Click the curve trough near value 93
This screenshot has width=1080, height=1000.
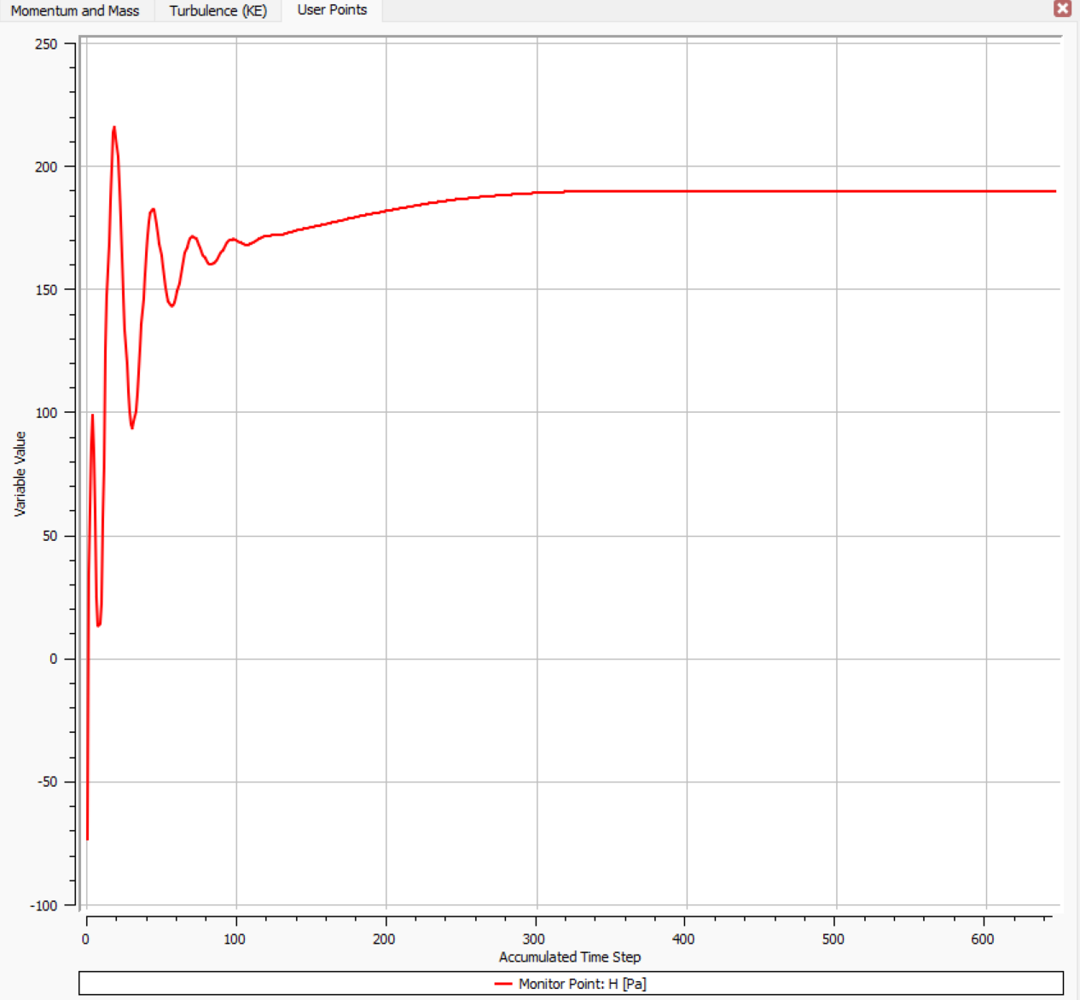pyautogui.click(x=132, y=427)
